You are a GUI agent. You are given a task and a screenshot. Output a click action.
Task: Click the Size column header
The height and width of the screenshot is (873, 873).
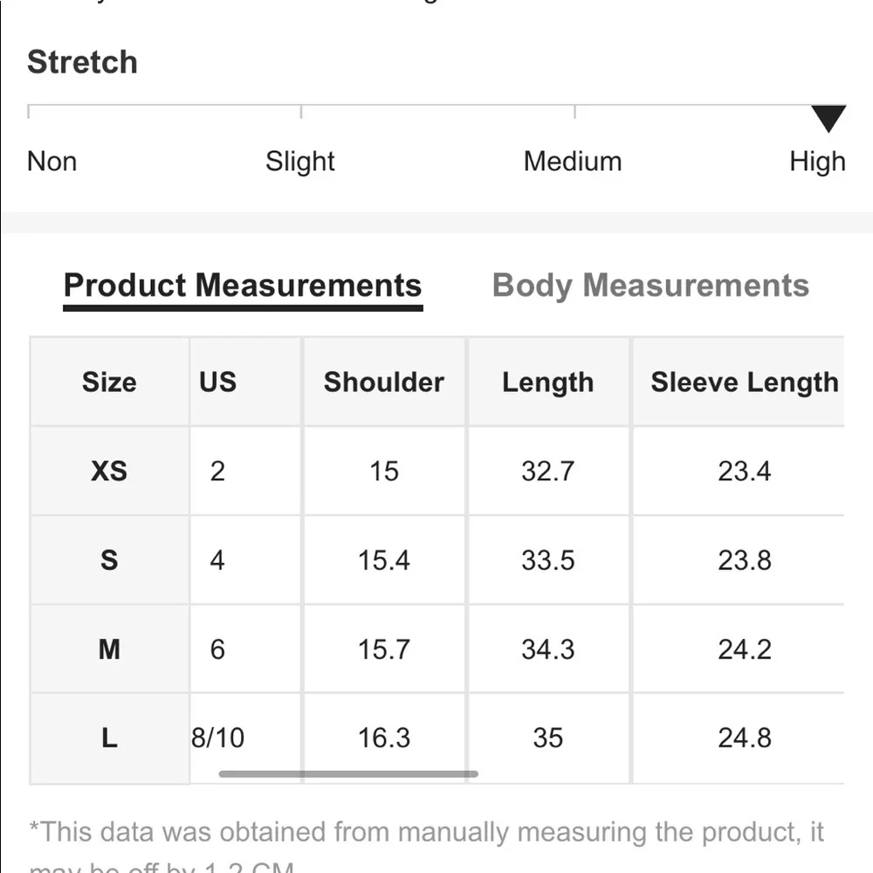(x=109, y=382)
